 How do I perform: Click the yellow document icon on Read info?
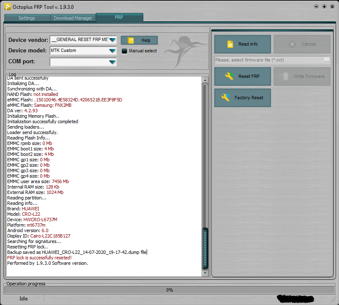(230, 44)
